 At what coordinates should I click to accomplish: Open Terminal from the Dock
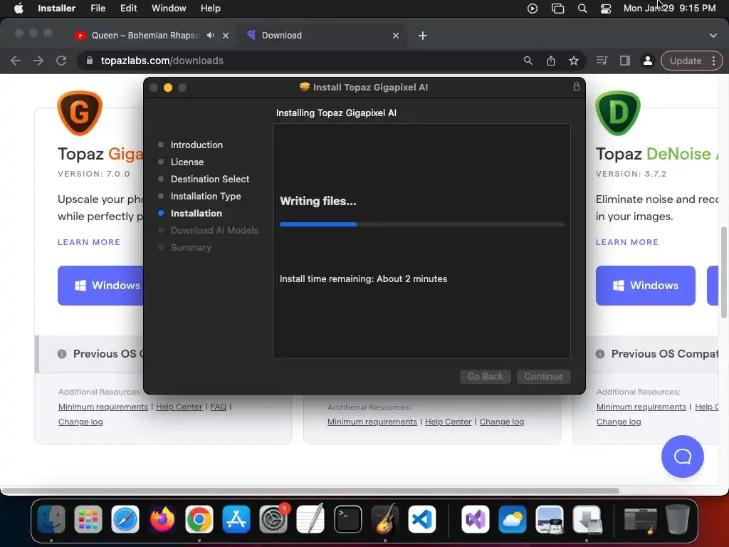coord(347,519)
